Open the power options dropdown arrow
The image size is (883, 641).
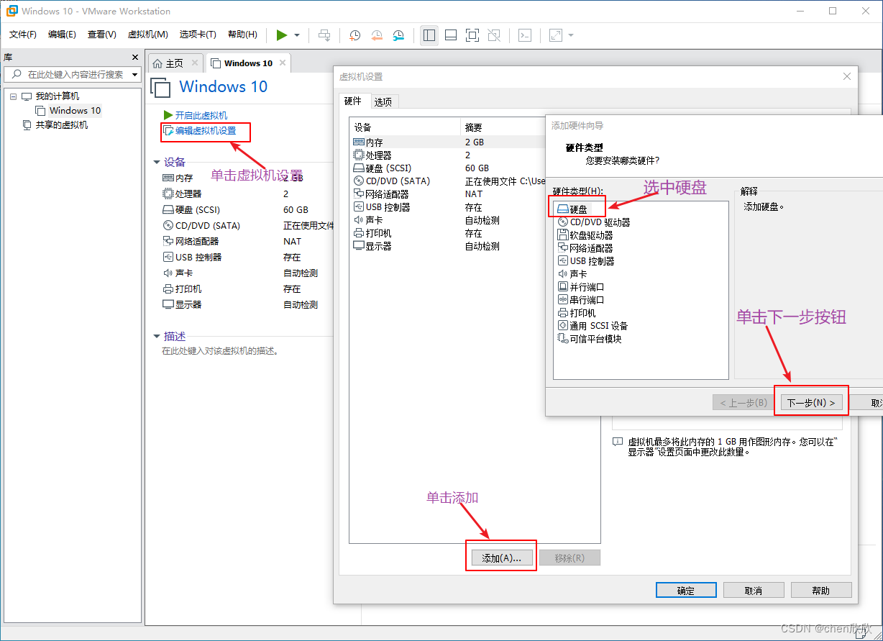click(x=297, y=35)
